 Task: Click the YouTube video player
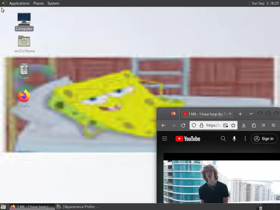pos(221,178)
